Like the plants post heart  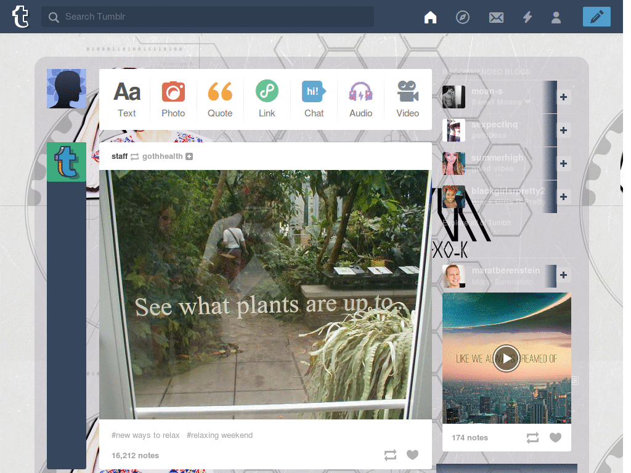[x=412, y=455]
